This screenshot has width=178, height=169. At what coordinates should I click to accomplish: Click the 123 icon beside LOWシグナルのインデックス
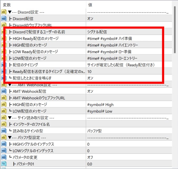(x=4, y=151)
